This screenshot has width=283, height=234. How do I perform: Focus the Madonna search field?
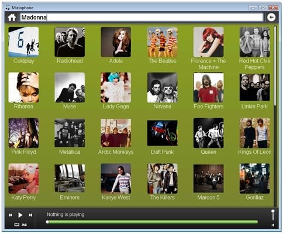pyautogui.click(x=141, y=18)
